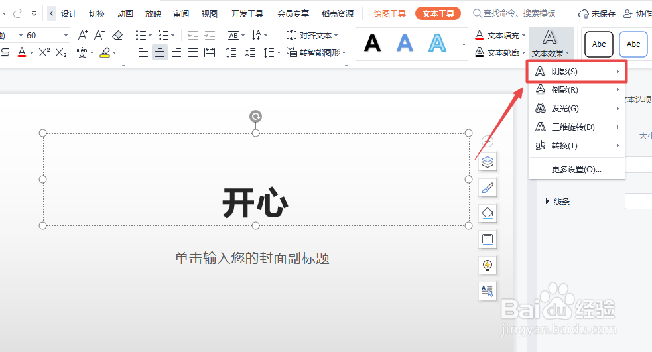Open the line spacing icon

pos(231,53)
